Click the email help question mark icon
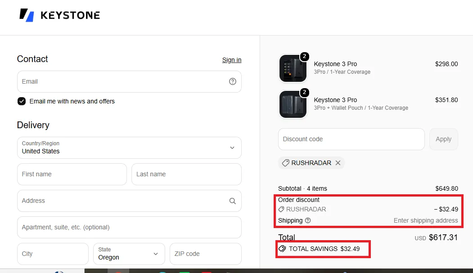Image resolution: width=473 pixels, height=273 pixels. [232, 81]
